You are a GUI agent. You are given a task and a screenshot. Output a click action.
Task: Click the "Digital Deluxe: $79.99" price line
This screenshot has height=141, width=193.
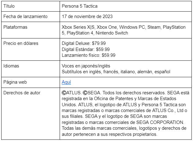[84, 43]
